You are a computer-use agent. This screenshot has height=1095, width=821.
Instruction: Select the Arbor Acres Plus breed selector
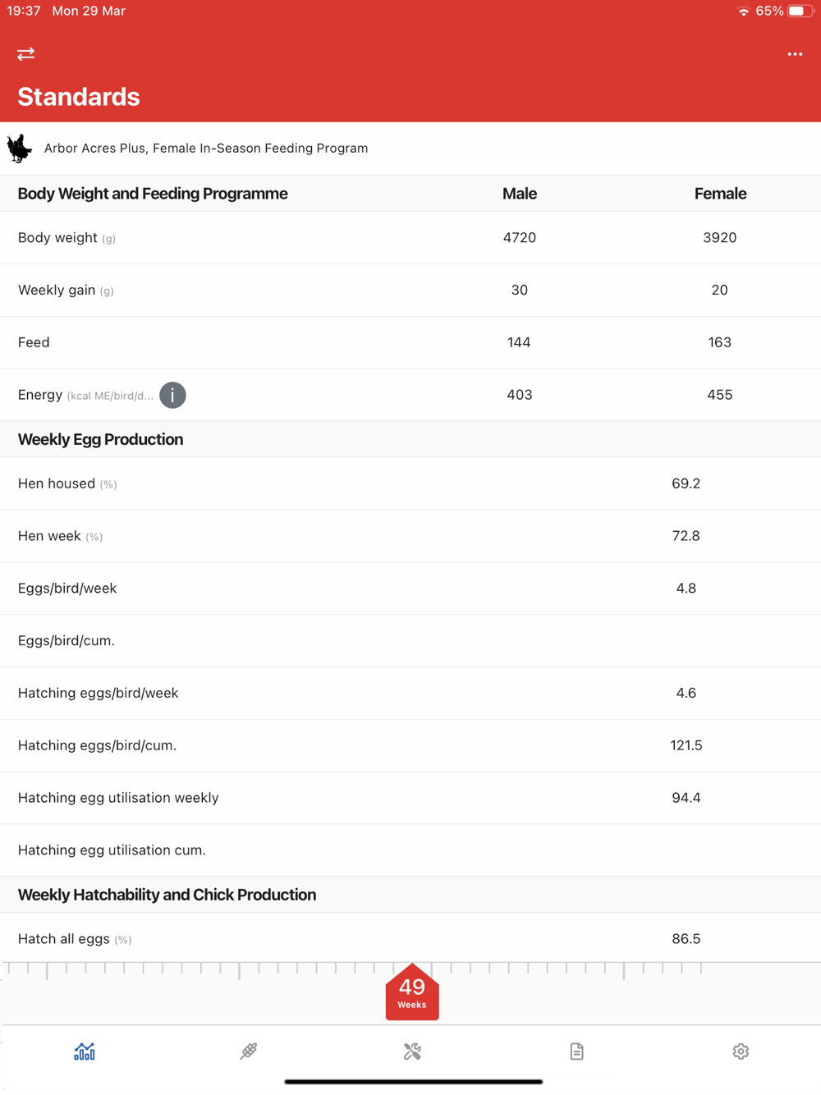205,149
